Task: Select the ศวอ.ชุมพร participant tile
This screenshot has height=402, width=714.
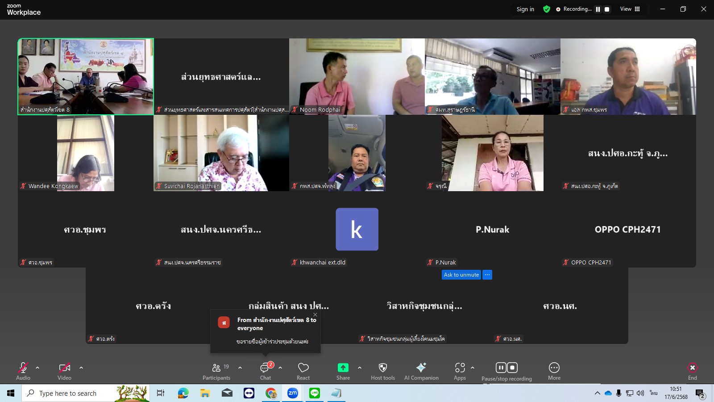Action: pos(86,229)
